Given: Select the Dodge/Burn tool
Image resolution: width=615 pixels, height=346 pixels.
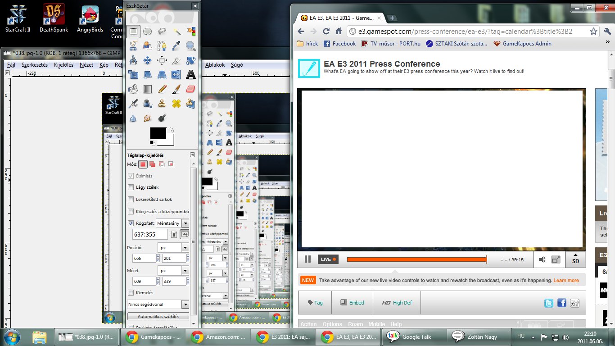Looking at the screenshot, I should [162, 118].
